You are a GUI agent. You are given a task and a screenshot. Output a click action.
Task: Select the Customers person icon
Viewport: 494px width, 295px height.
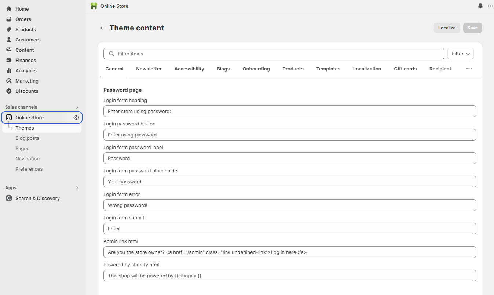tap(9, 40)
